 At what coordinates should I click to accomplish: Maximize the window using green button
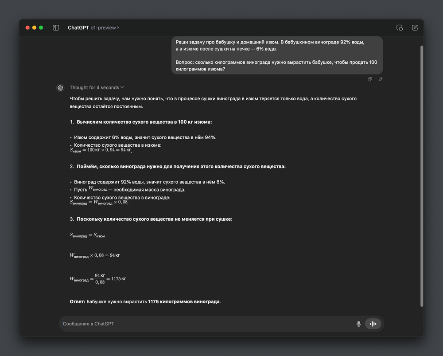point(41,27)
